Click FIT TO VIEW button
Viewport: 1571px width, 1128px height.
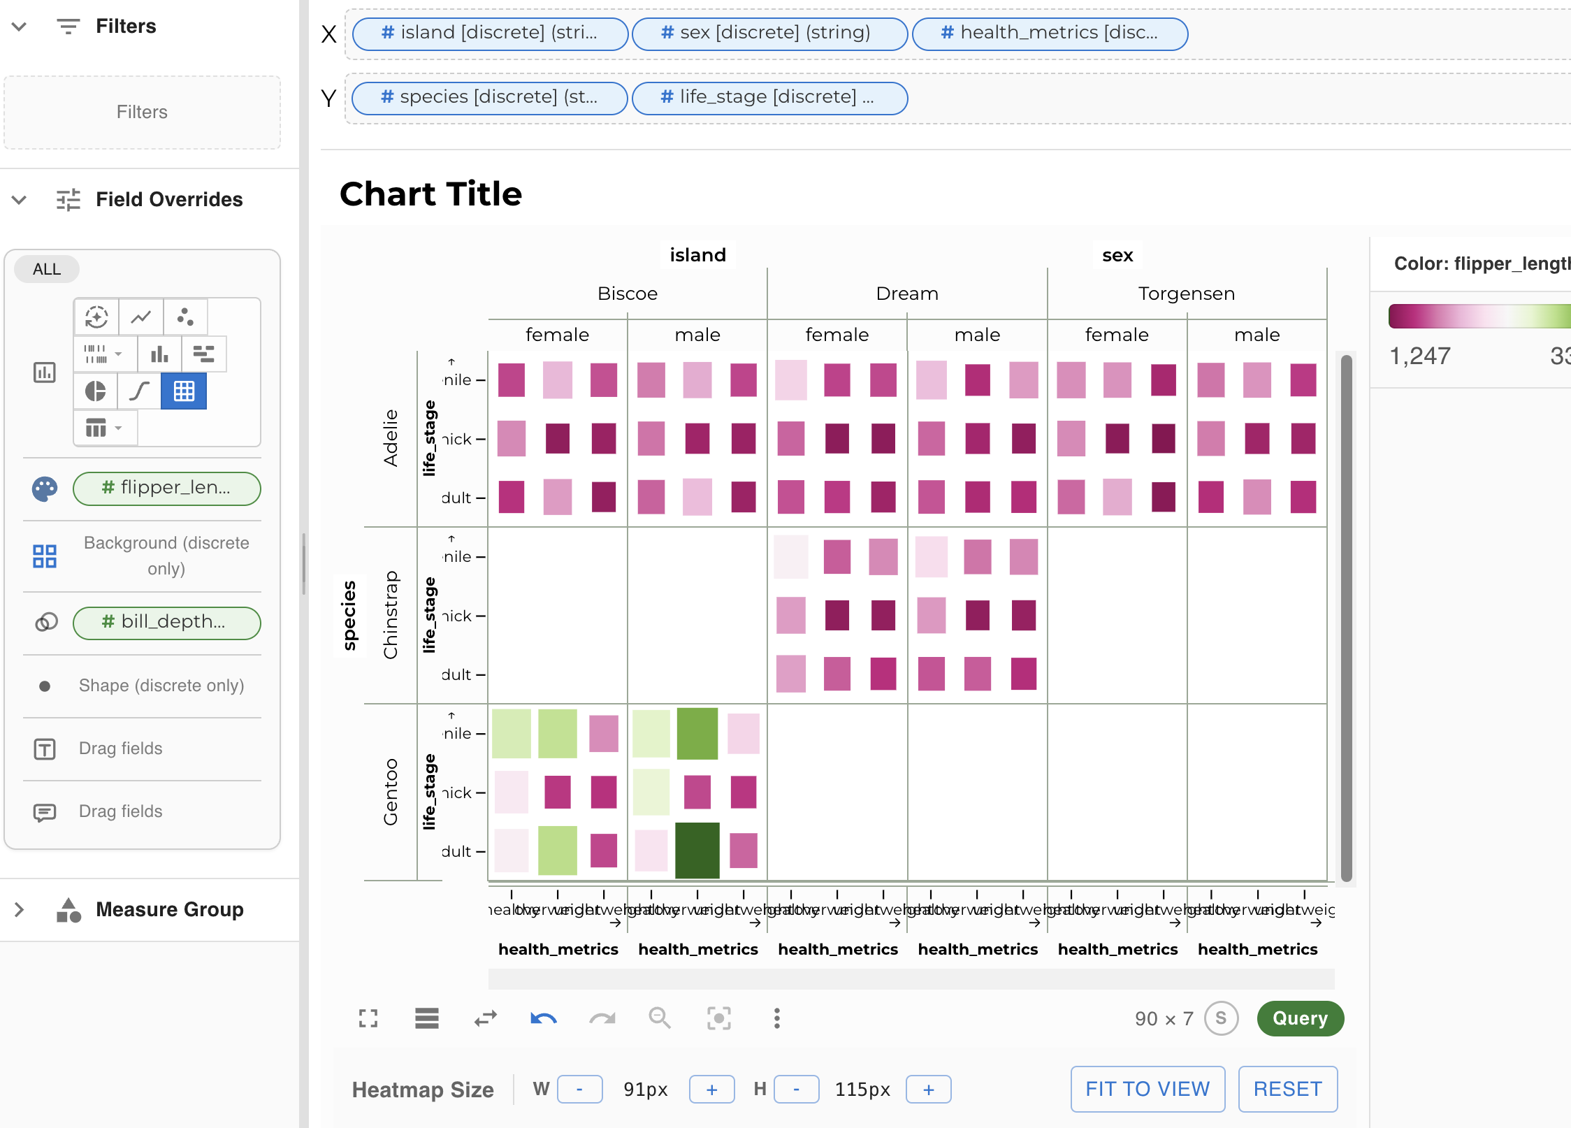pos(1148,1089)
